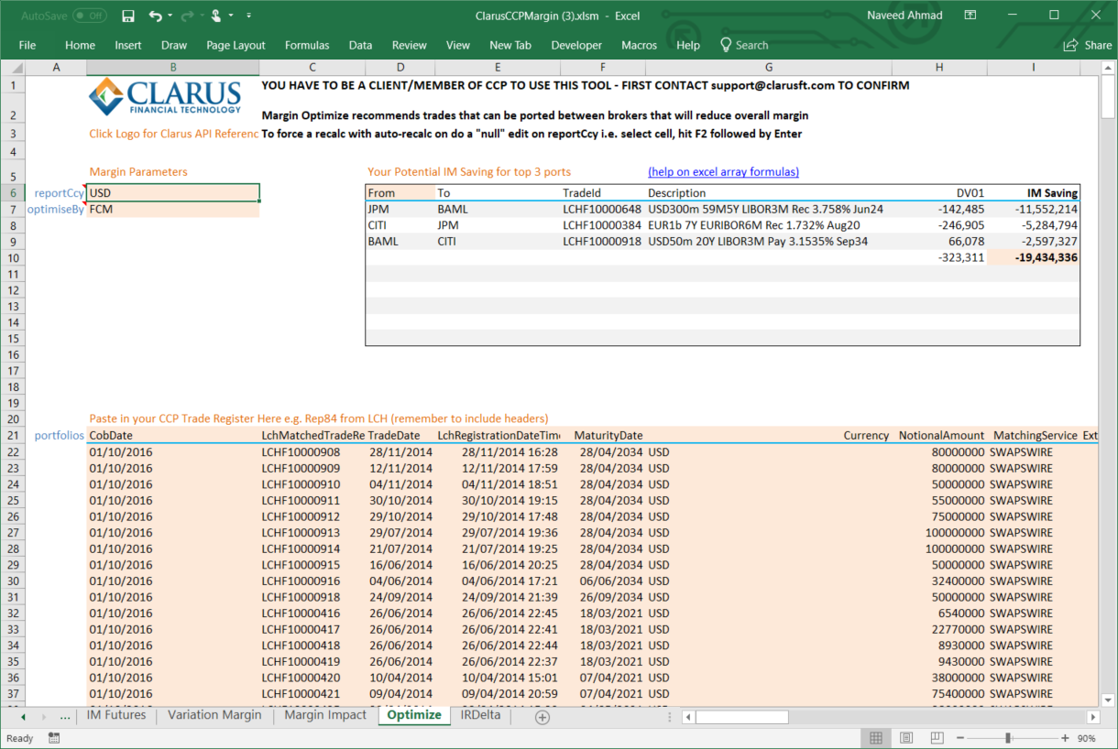The width and height of the screenshot is (1118, 749).
Task: Open the Data ribbon tab
Action: pyautogui.click(x=360, y=45)
